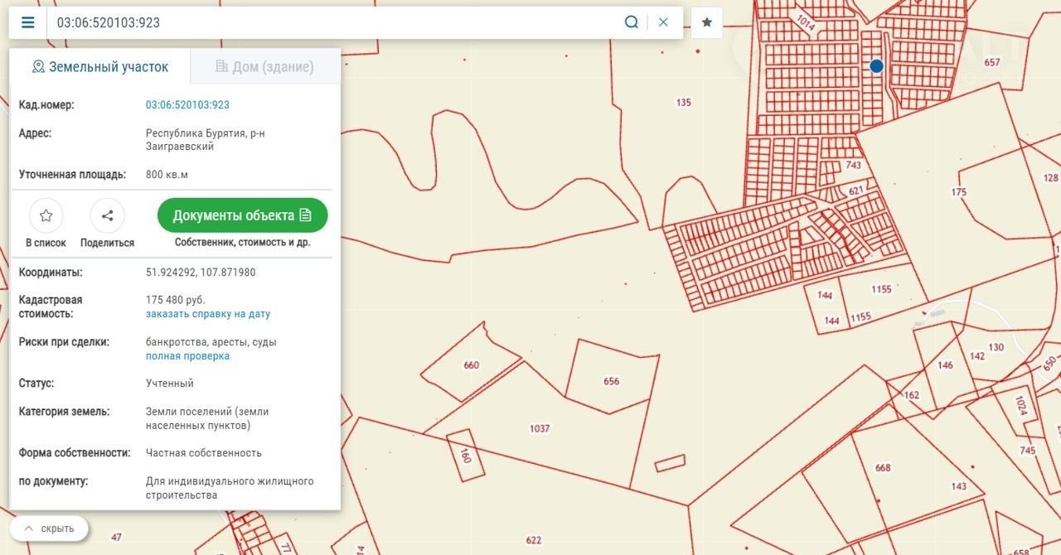Clear the cadastral number search
This screenshot has height=555, width=1061.
(x=663, y=22)
